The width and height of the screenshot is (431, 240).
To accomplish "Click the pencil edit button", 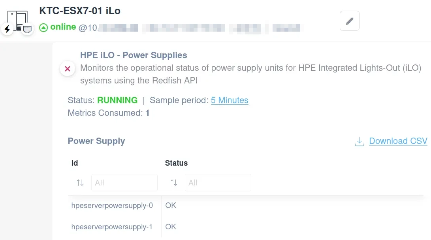I will (x=349, y=21).
